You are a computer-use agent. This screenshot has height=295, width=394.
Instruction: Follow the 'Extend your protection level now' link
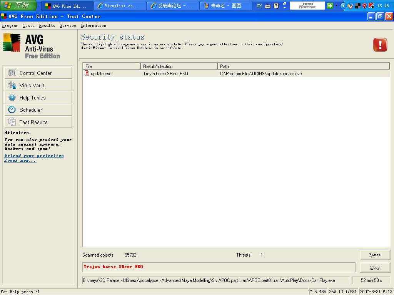[34, 158]
